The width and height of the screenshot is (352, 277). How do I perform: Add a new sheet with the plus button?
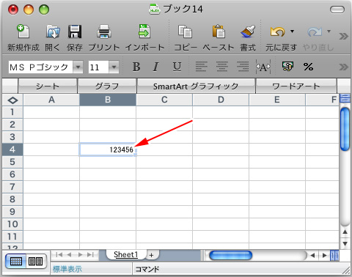152,255
